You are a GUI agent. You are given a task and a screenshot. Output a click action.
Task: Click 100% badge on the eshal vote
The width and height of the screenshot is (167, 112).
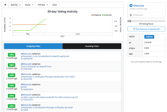point(11,106)
